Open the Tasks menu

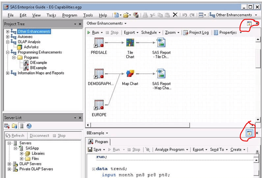pos(51,15)
